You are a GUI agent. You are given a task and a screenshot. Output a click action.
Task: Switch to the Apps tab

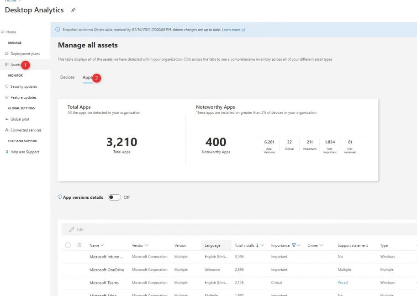[88, 77]
